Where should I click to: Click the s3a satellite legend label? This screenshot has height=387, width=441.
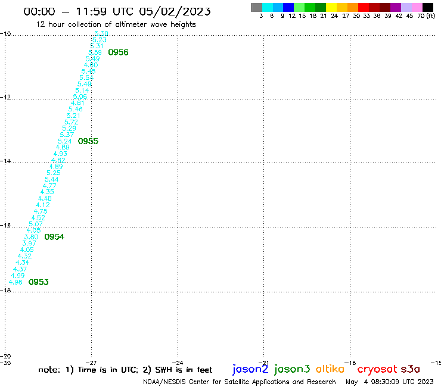(x=410, y=369)
